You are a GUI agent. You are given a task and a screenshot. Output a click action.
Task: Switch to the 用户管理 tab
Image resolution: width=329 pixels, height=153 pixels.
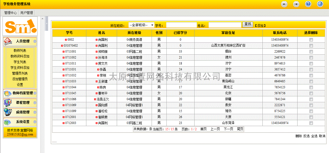pos(27,13)
